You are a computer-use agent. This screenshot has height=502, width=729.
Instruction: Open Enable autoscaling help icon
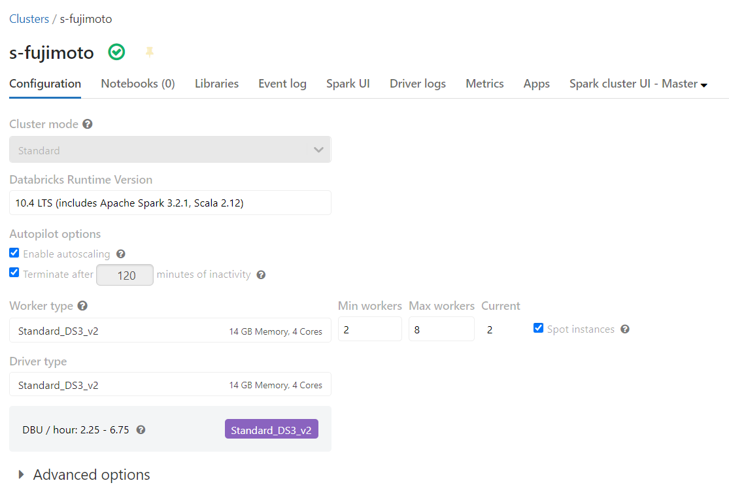point(121,254)
